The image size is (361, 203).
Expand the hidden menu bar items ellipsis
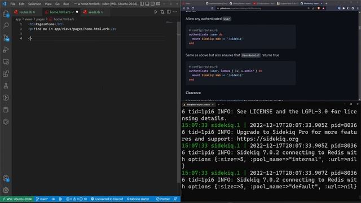(x=75, y=4)
